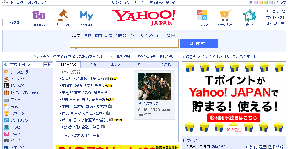Click the blue 検索 search button
The width and height of the screenshot is (288, 149).
pos(199,43)
